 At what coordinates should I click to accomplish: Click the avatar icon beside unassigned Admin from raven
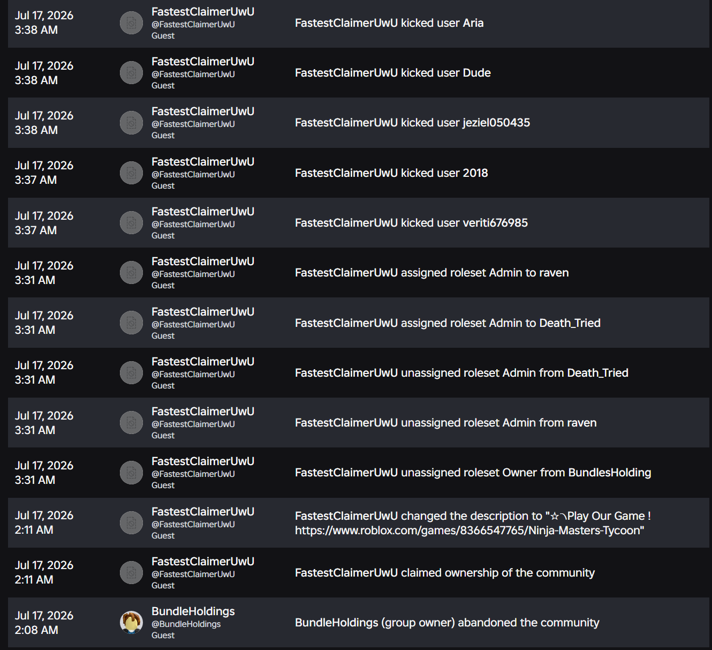coord(131,422)
